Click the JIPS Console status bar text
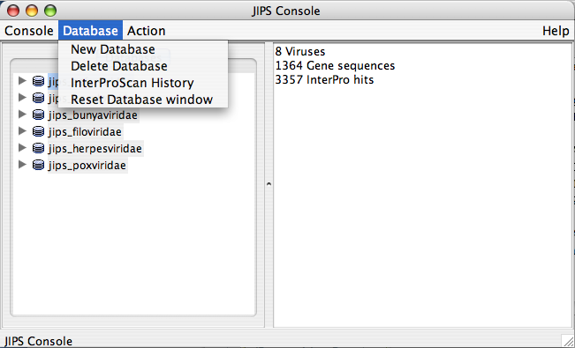 (38, 341)
